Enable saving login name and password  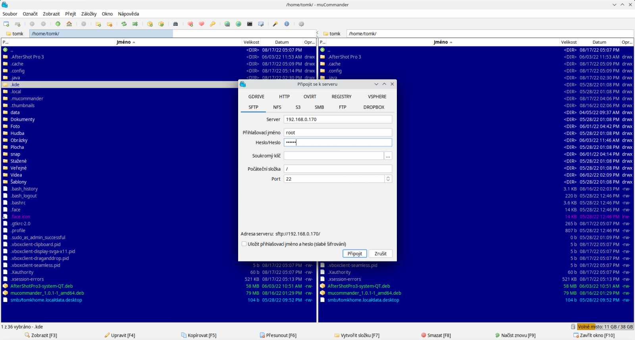point(244,244)
